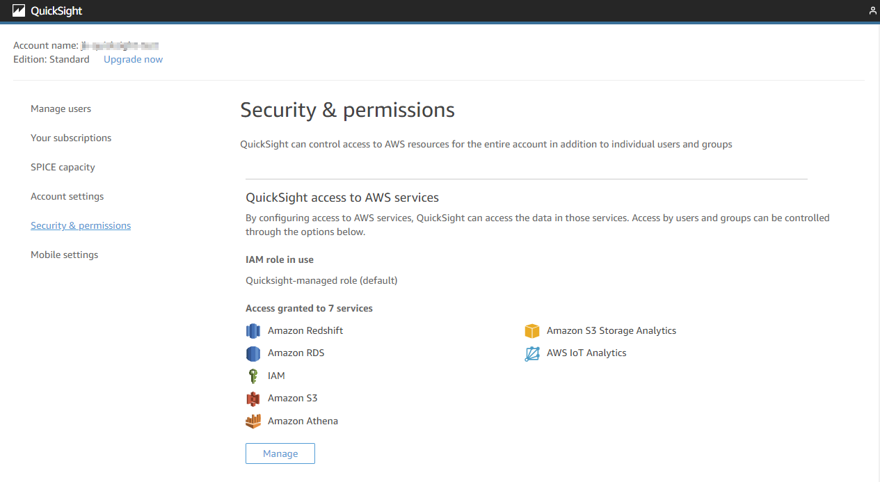This screenshot has width=880, height=482.
Task: Click the Manage button
Action: pos(280,453)
